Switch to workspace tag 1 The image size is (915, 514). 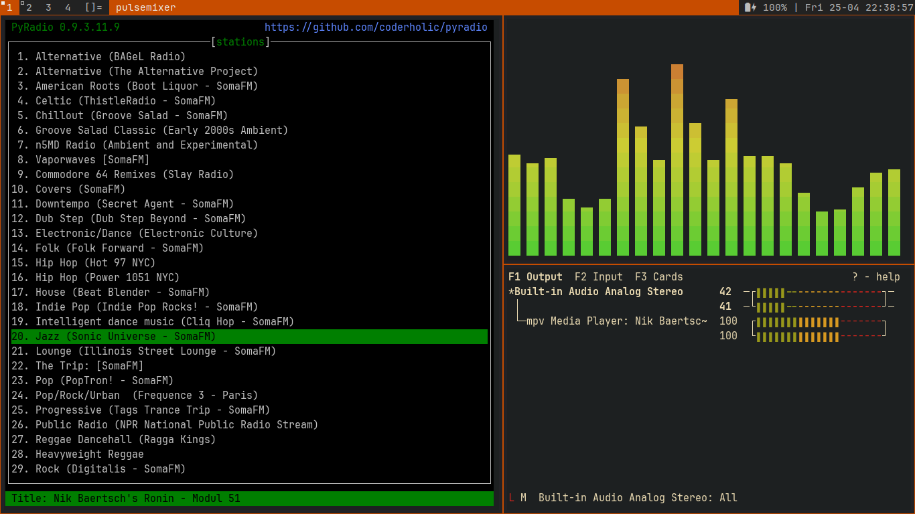(9, 7)
